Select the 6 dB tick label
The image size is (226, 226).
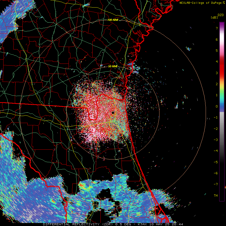(x=217, y=39)
